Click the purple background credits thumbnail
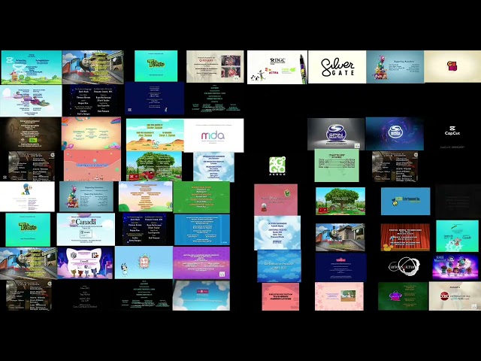481x361 pixels. coord(201,262)
